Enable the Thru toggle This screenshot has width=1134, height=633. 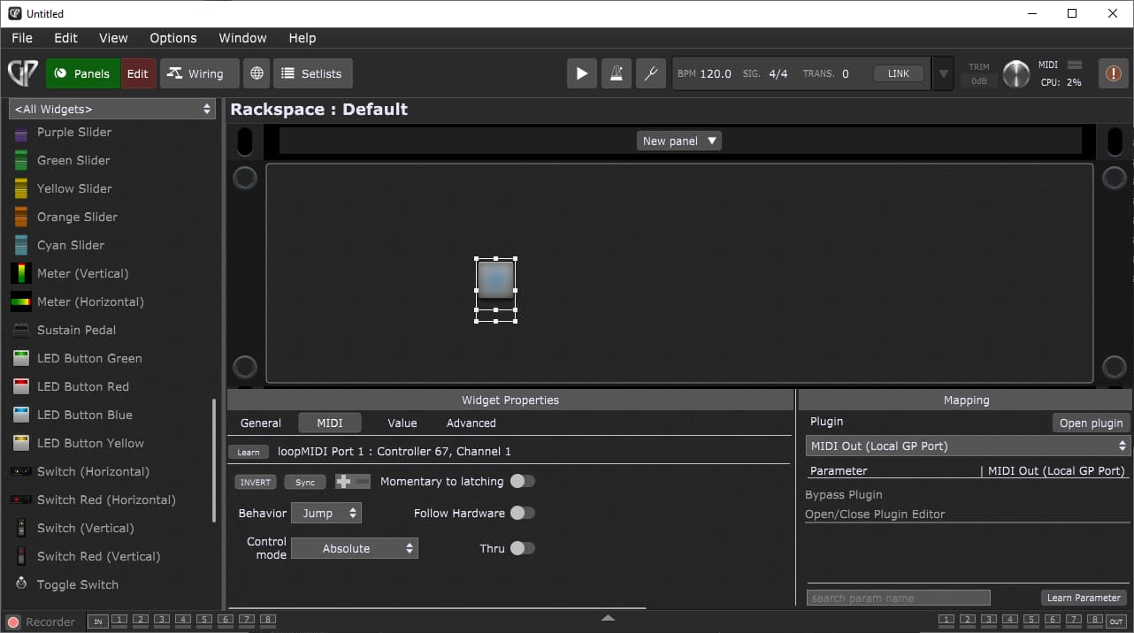(522, 548)
